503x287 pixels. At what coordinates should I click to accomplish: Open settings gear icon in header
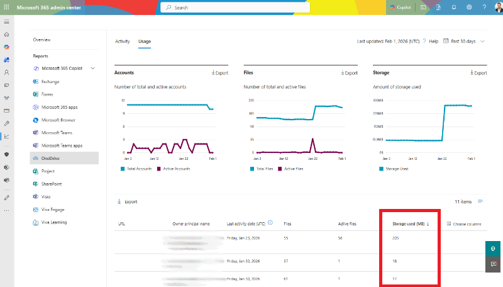469,8
